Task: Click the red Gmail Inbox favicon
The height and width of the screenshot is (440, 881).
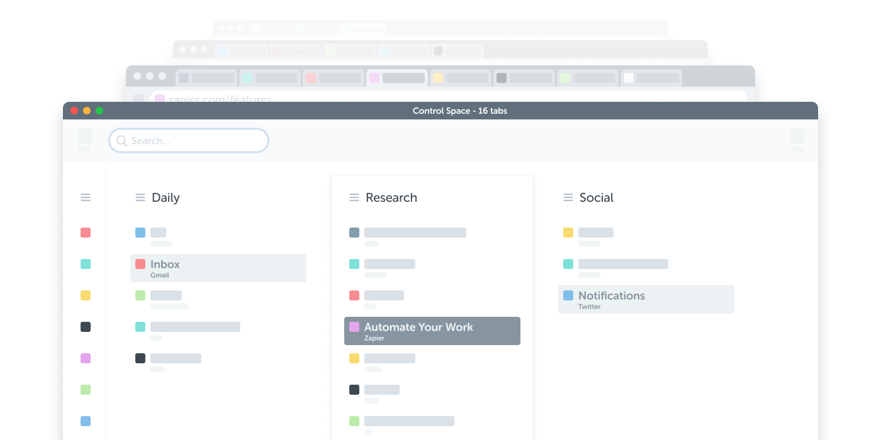Action: click(140, 264)
